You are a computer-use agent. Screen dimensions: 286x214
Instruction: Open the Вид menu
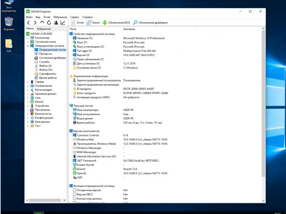pyautogui.click(x=38, y=17)
